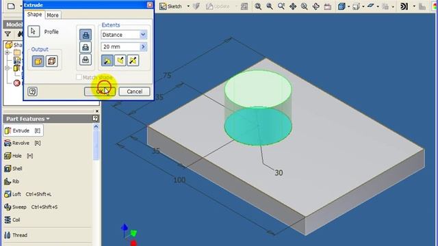Click the Sketch toolbar button
Image resolution: width=438 pixels, height=246 pixels.
(170, 6)
